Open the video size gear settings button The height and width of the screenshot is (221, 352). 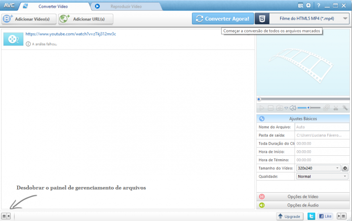point(345,168)
